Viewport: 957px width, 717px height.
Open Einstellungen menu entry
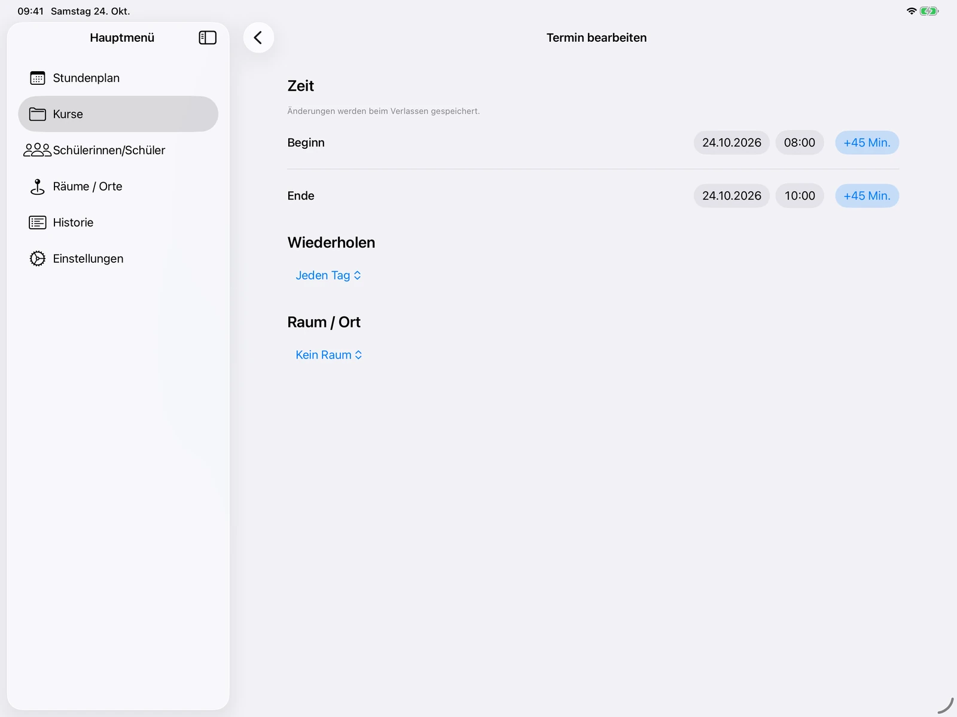point(118,259)
